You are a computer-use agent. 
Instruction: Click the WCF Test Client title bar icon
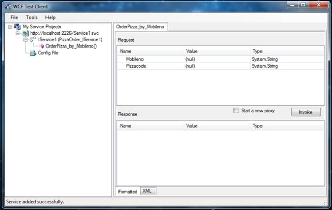[x=8, y=6]
